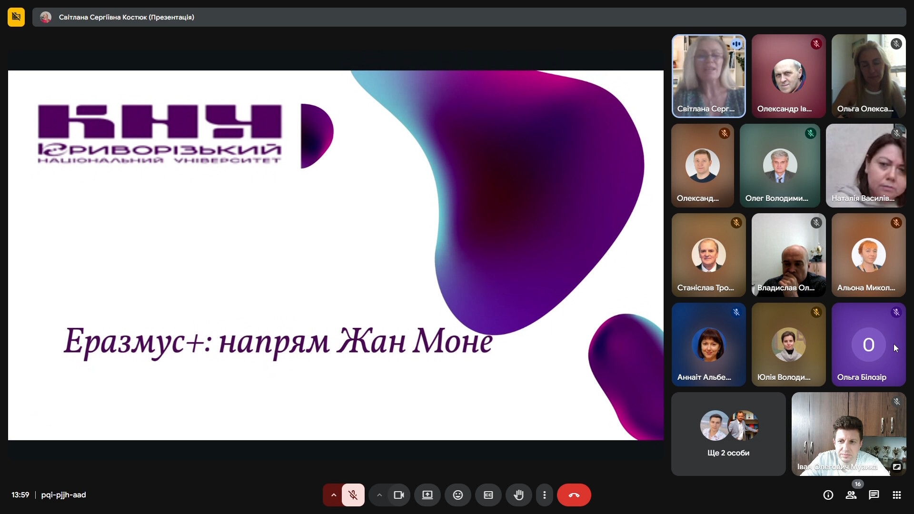Click the participant count badge 16

[858, 484]
